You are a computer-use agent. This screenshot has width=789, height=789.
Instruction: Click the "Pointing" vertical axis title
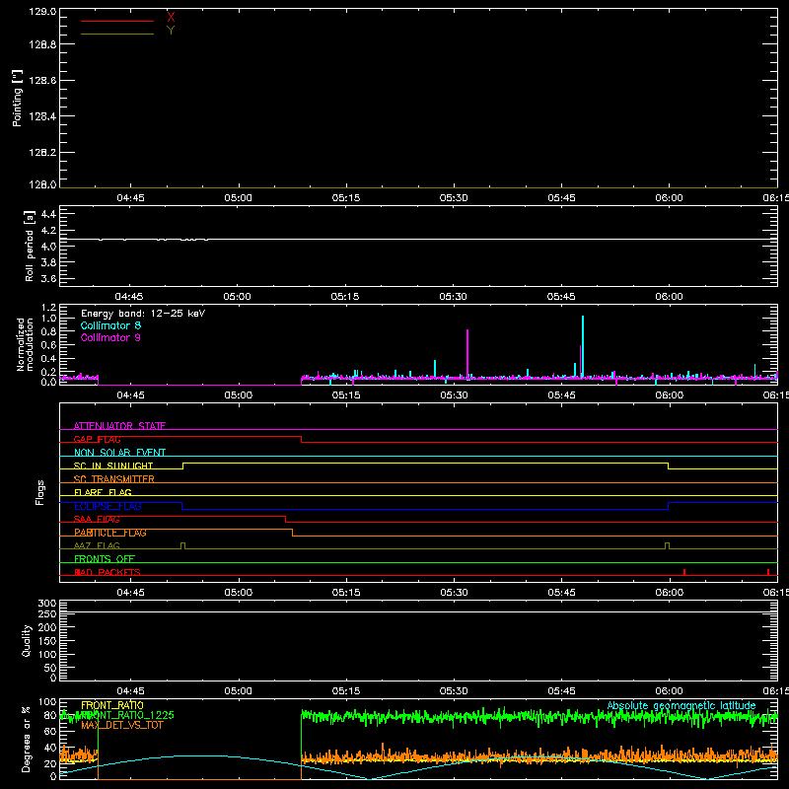coord(17,98)
